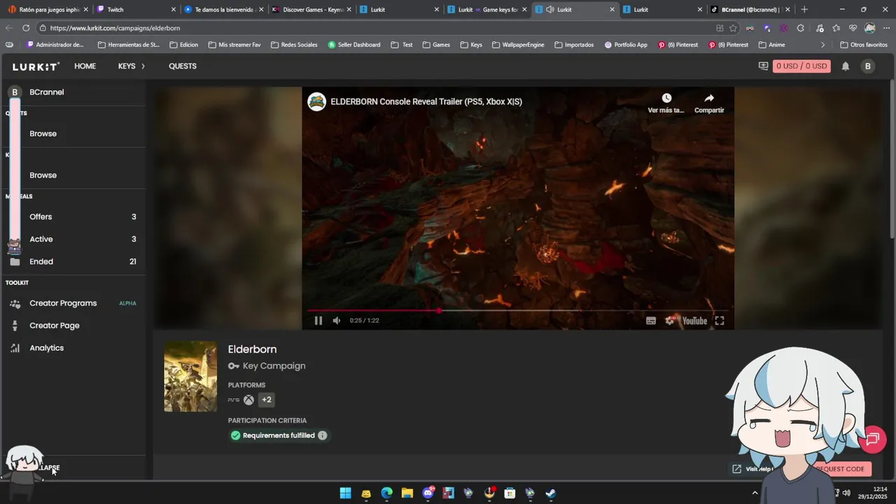
Task: Open the Windows Start menu
Action: pyautogui.click(x=346, y=493)
